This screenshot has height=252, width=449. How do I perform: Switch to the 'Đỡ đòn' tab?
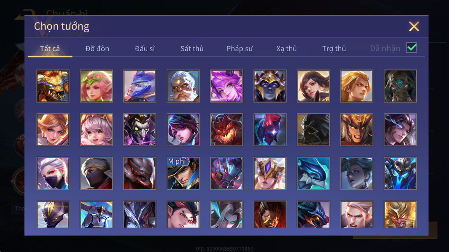[x=97, y=49]
